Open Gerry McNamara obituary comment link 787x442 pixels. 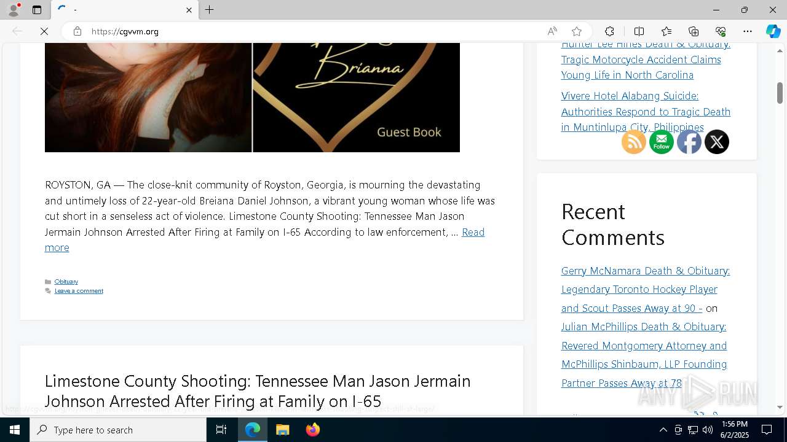pos(646,289)
